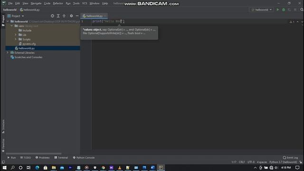The image size is (304, 171).
Task: Click the Run green play button
Action: tap(277, 9)
